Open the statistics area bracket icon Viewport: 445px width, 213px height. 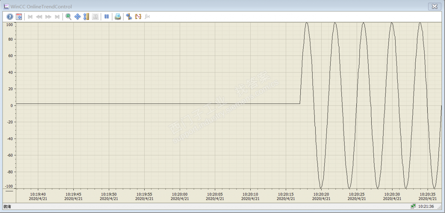click(138, 17)
